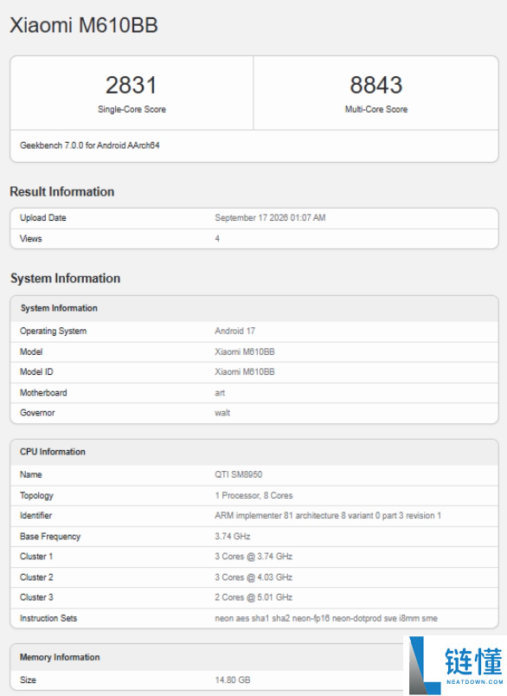Select the 8843 multi-core score value
This screenshot has height=696, width=507.
coord(376,85)
